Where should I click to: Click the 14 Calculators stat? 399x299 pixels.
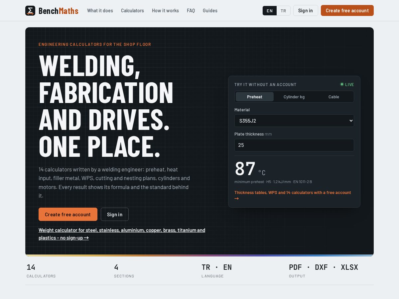tap(41, 271)
